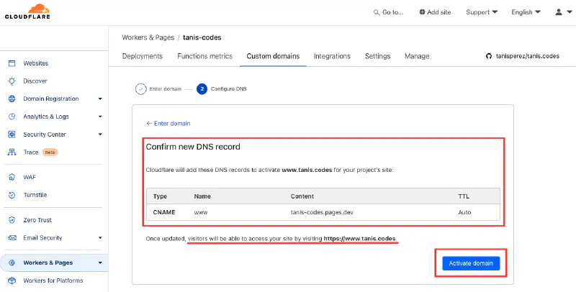Click the Workers for Platforms cube icon
The height and width of the screenshot is (292, 576).
12,280
